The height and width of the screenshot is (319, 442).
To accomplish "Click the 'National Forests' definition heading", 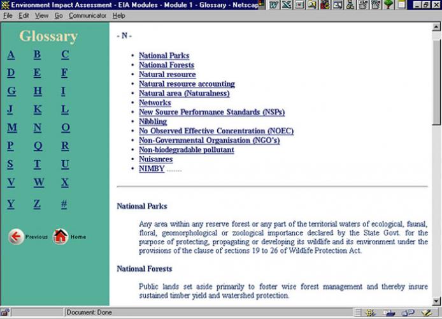I will tap(145, 269).
